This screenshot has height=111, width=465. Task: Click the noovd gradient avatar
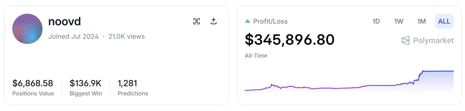pyautogui.click(x=27, y=29)
